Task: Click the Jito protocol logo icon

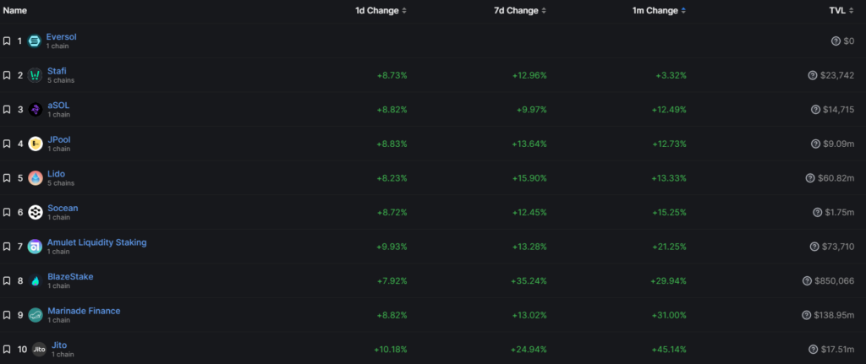Action: [x=39, y=349]
